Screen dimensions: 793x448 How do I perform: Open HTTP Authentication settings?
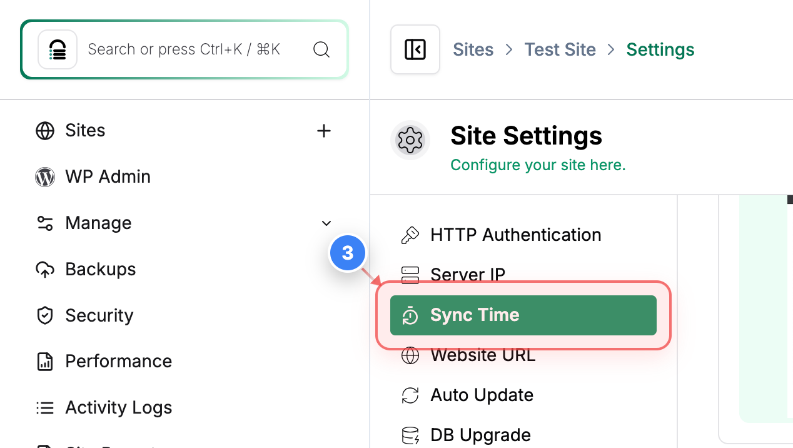click(x=516, y=235)
